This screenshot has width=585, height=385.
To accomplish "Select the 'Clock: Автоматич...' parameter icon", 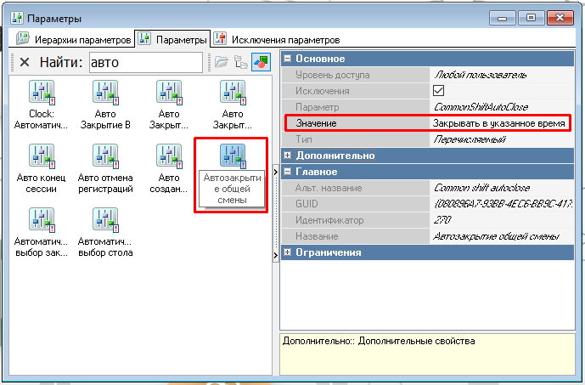I will pyautogui.click(x=42, y=93).
